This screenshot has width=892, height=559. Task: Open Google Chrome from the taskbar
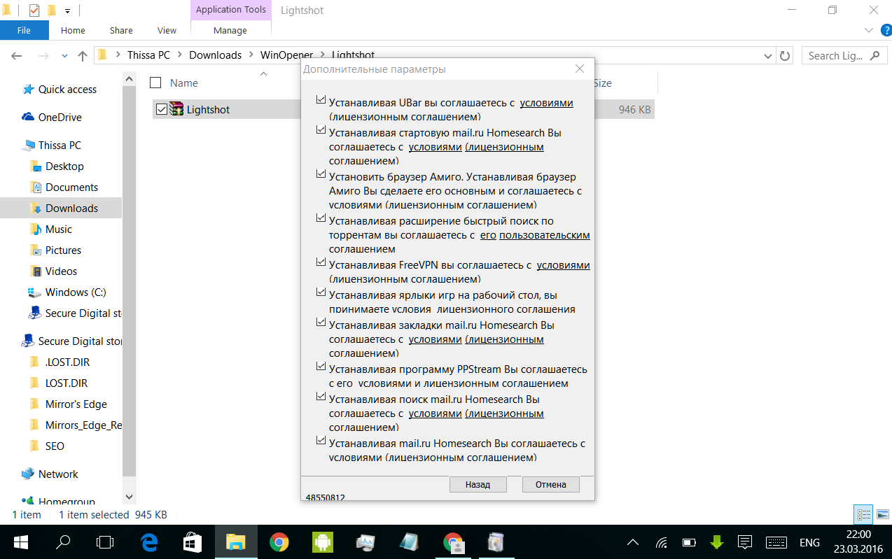coord(279,542)
